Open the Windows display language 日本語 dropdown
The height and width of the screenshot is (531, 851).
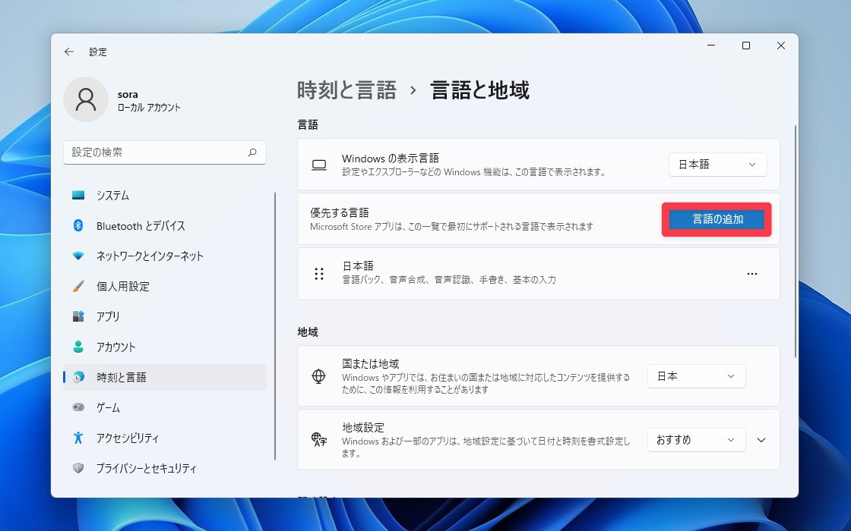click(x=717, y=165)
